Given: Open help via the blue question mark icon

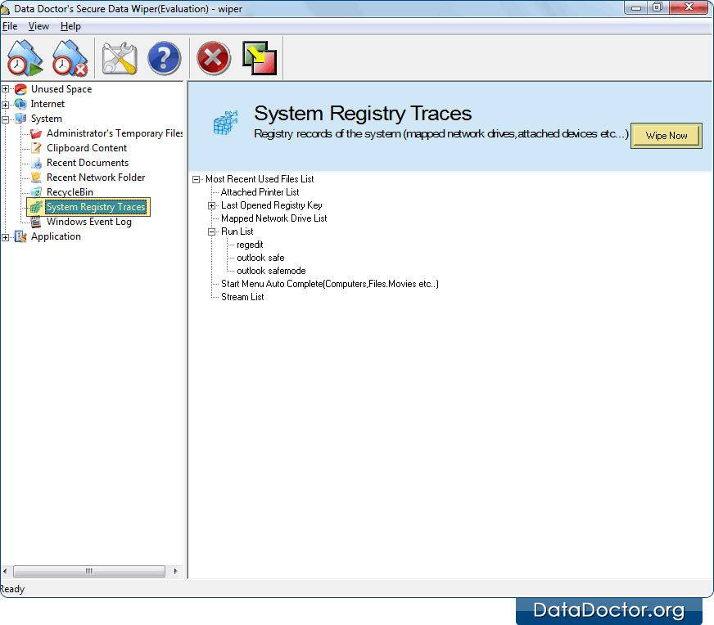Looking at the screenshot, I should point(165,58).
